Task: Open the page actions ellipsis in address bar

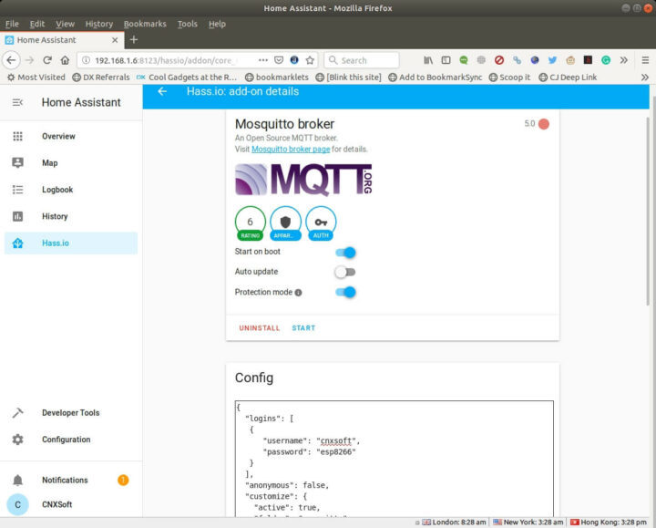Action: [x=263, y=60]
